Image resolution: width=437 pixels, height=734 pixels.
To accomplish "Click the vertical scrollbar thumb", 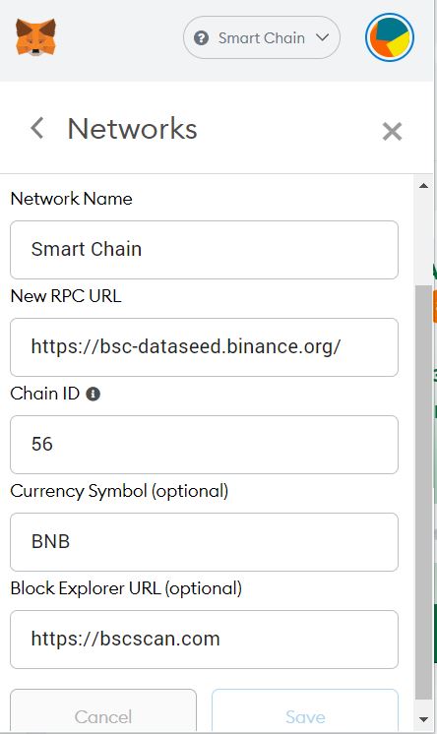I will click(423, 492).
